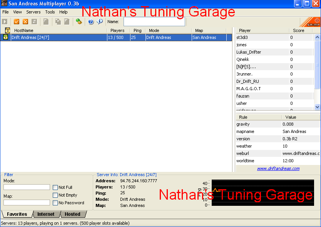Select player usher in player list
321x227 pixels.
pos(275,103)
